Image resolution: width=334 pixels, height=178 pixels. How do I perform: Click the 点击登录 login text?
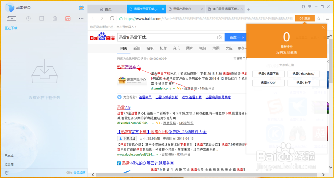(23, 7)
